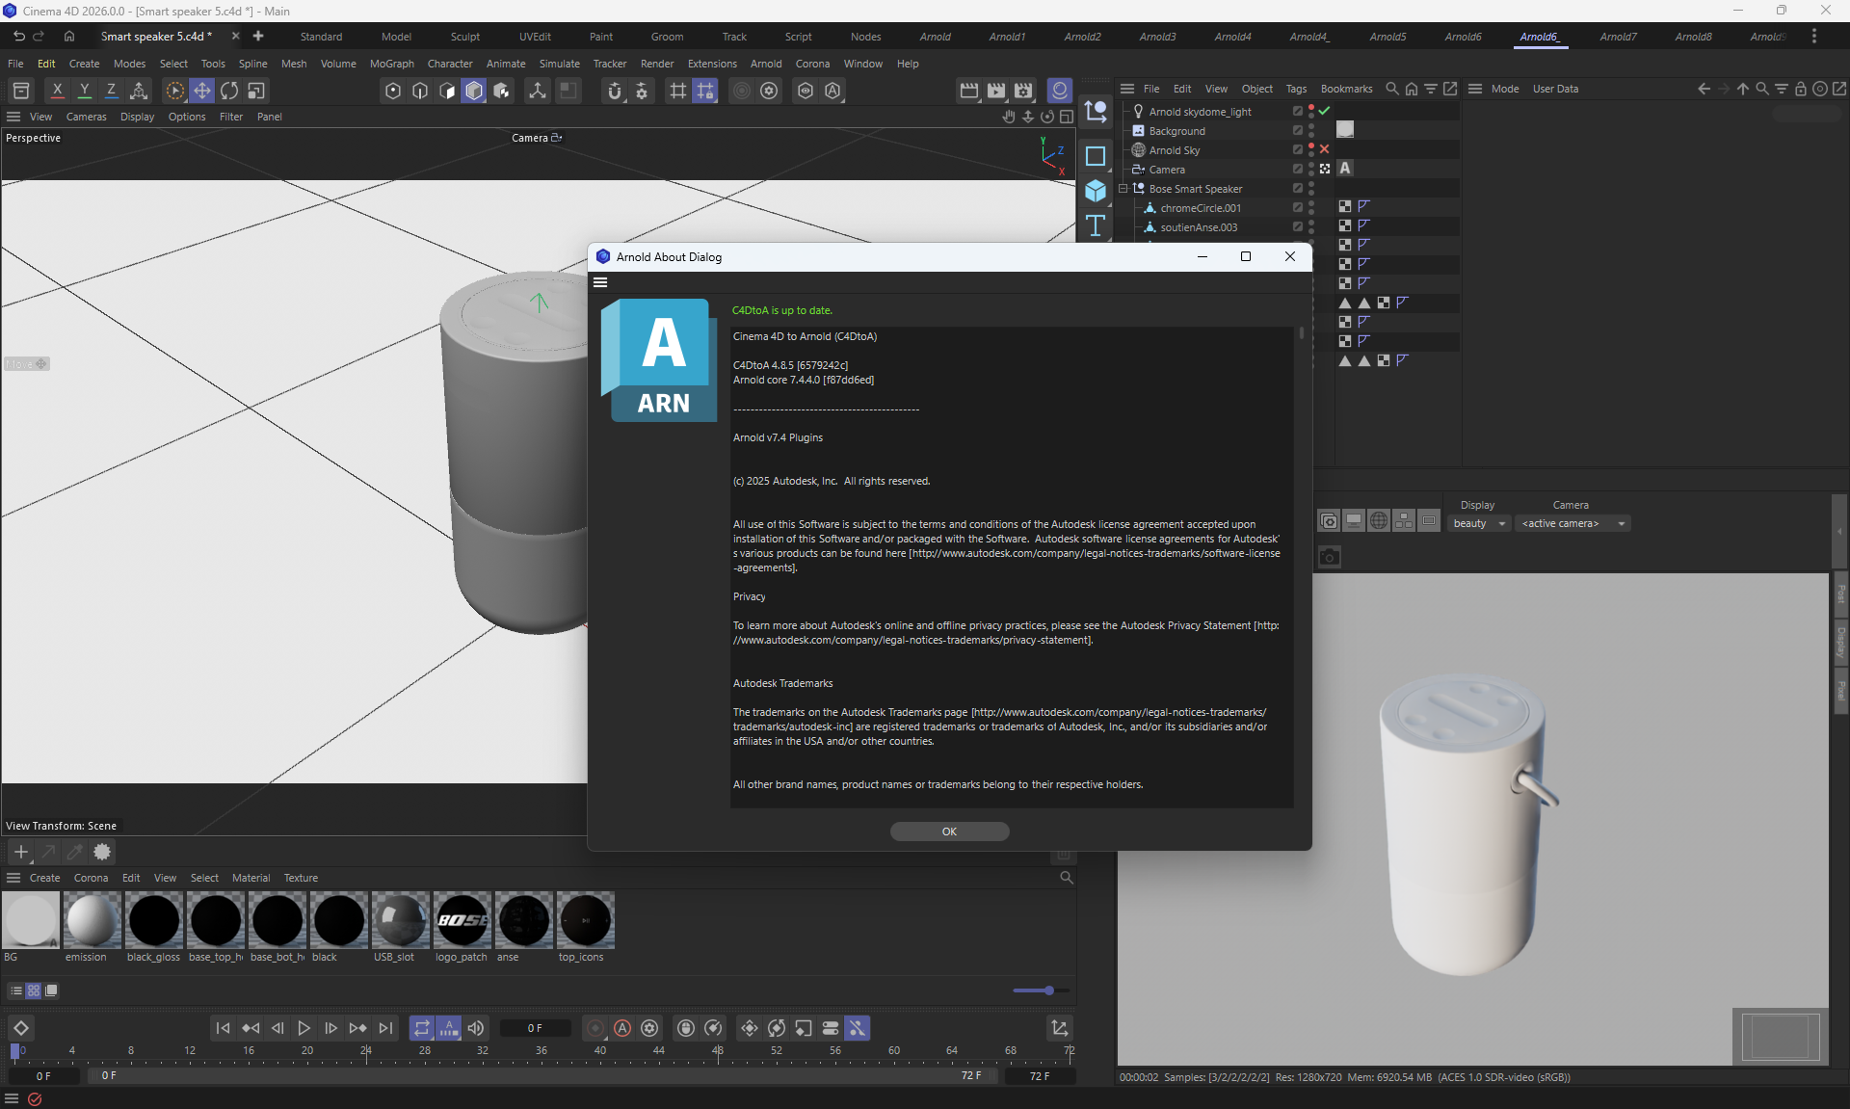Click the snapshot camera icon in IPR

click(x=1330, y=557)
